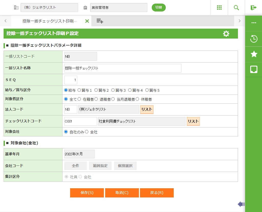Screen dimensions: 262x212
Task: Choose 全社 for 対象会社
Action: (87, 132)
